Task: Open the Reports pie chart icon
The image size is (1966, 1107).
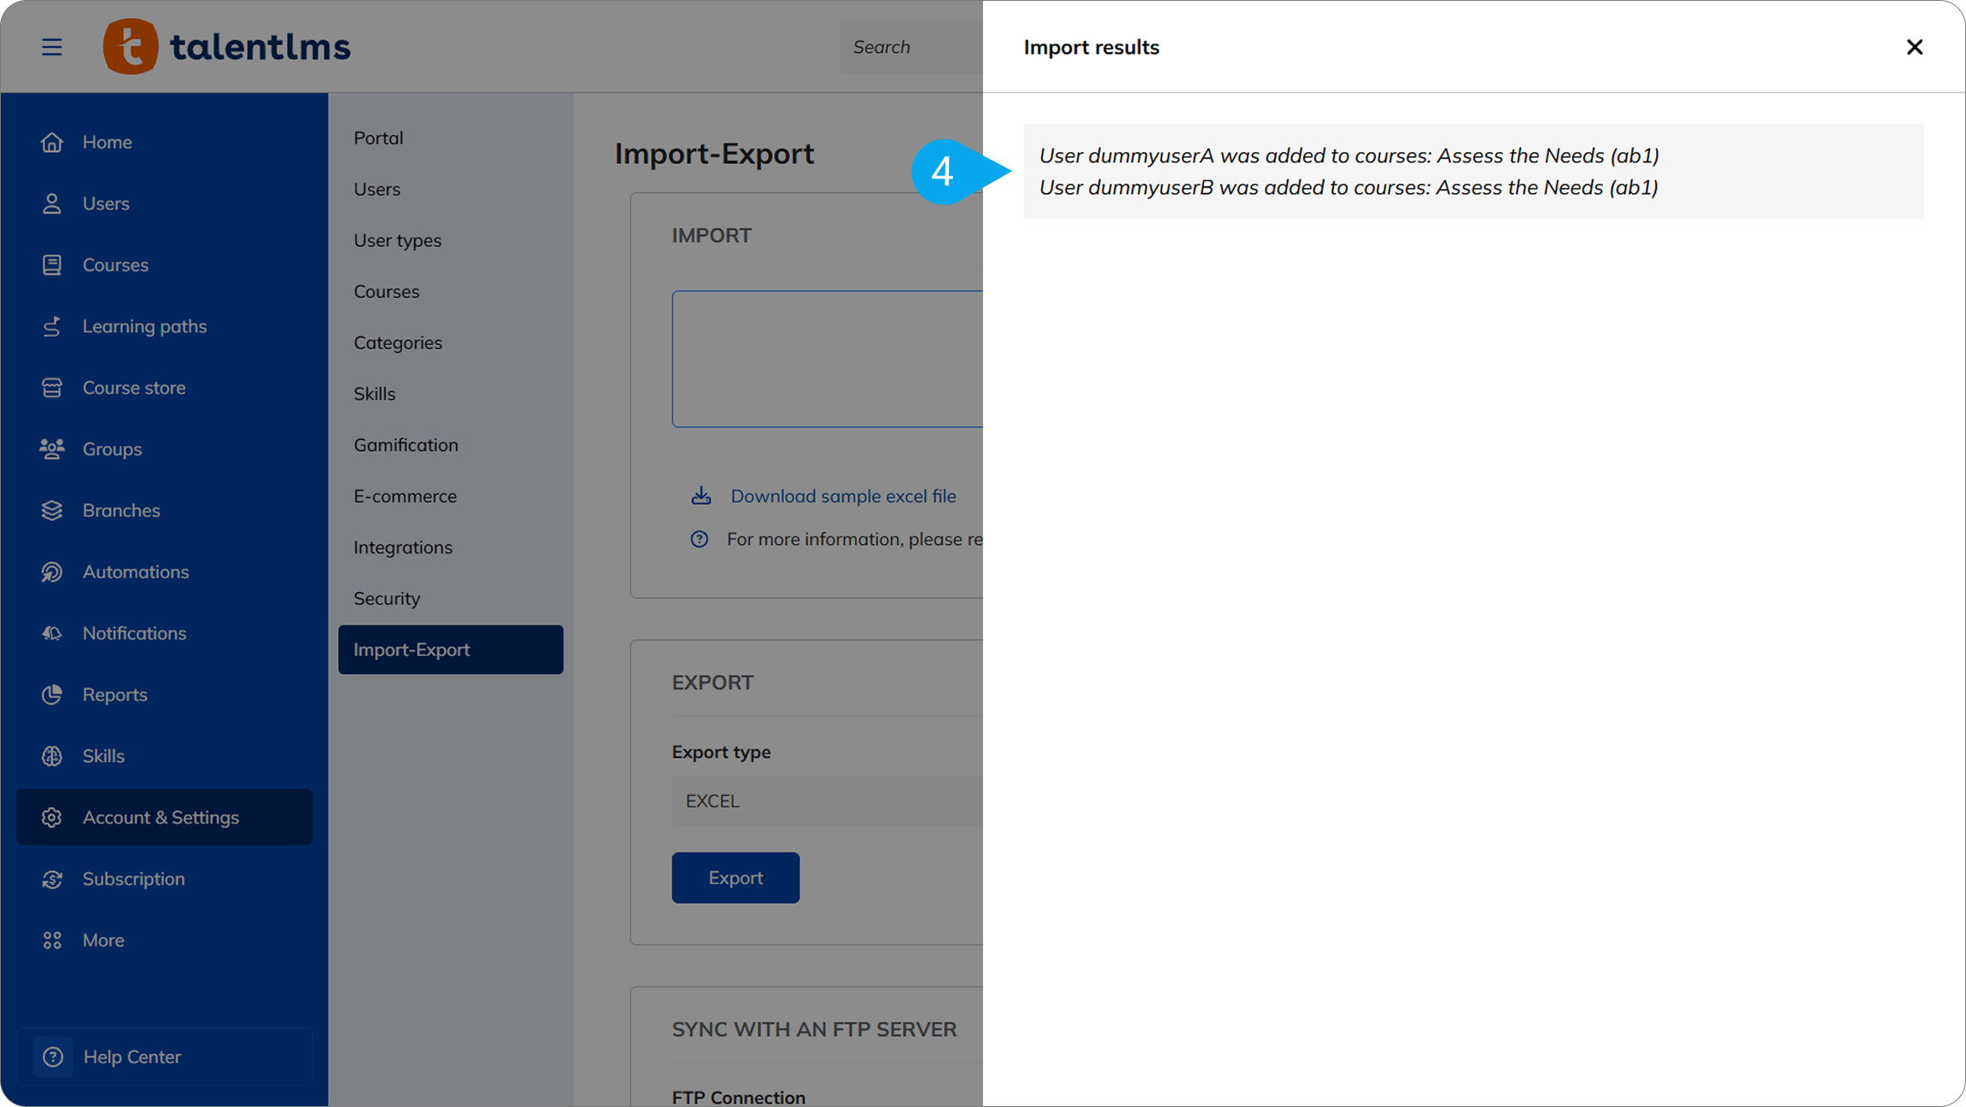Action: point(52,695)
